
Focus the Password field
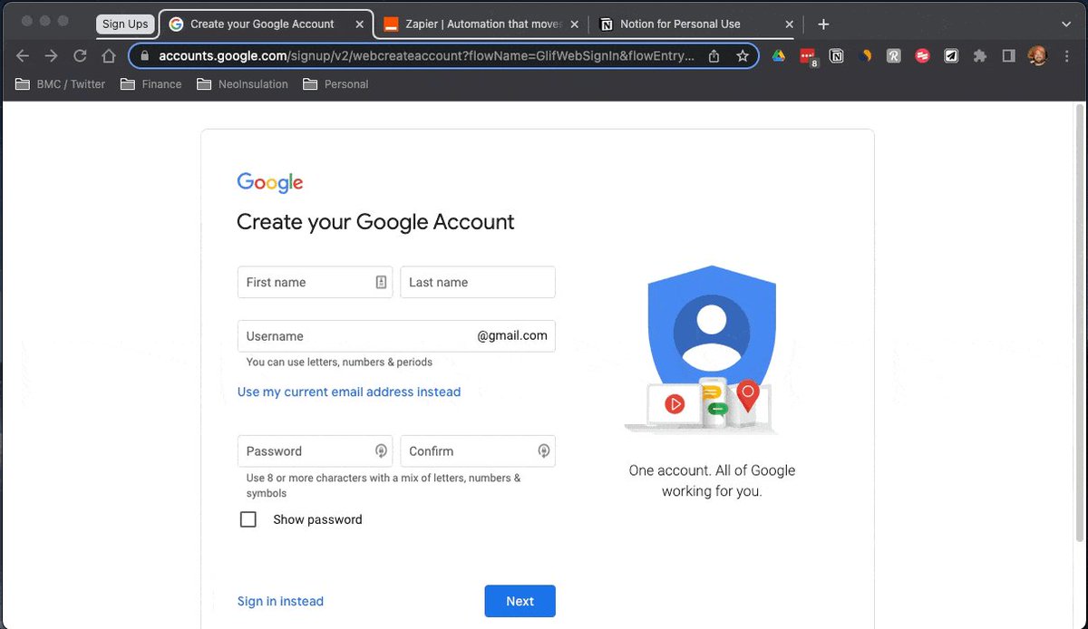[x=315, y=450]
